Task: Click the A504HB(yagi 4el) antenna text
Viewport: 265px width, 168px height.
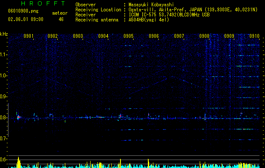Action: 149,20
